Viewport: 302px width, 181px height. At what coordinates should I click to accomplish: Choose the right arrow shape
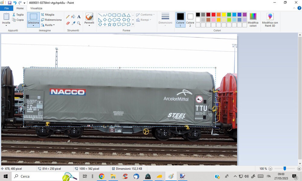[119, 20]
